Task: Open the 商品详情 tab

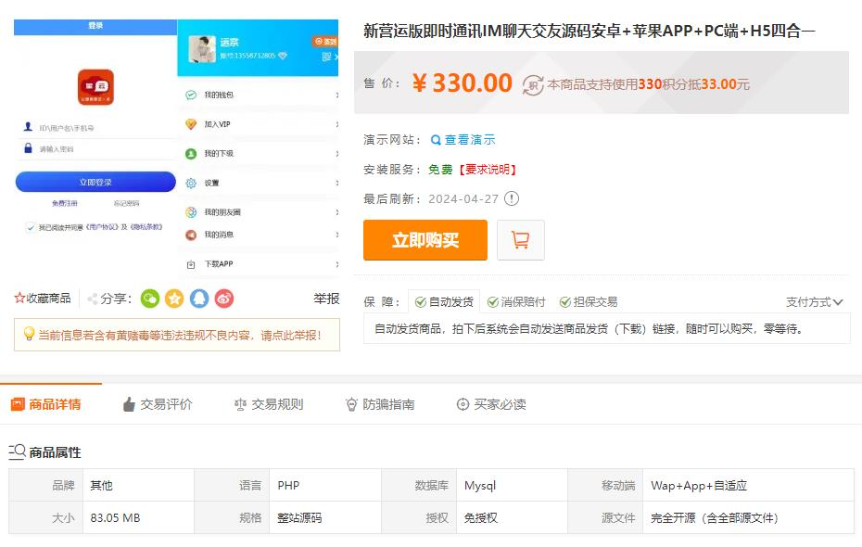Action: coord(46,404)
